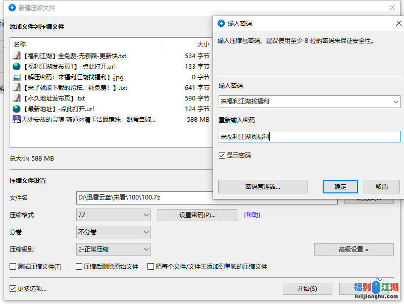Click the MP4 video icon in file list
This screenshot has height=304, width=404.
pos(17,120)
